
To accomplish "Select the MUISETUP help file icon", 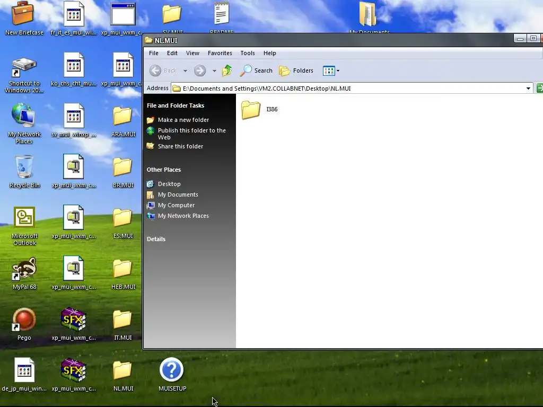I will pos(172,375).
